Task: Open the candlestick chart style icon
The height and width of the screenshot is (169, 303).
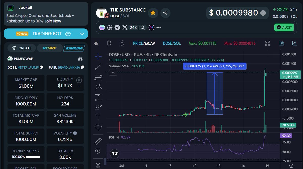Action: click(109, 43)
